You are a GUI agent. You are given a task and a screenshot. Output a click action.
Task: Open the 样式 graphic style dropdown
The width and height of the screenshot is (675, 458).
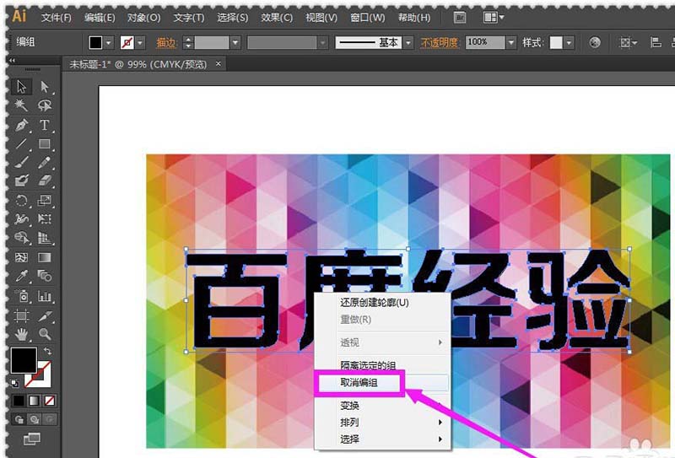[569, 43]
